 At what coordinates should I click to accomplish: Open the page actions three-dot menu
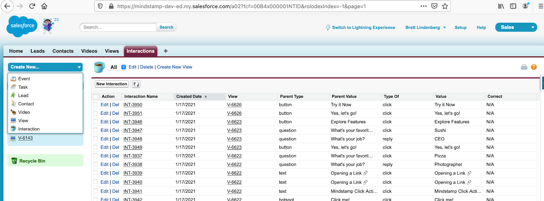click(x=423, y=6)
